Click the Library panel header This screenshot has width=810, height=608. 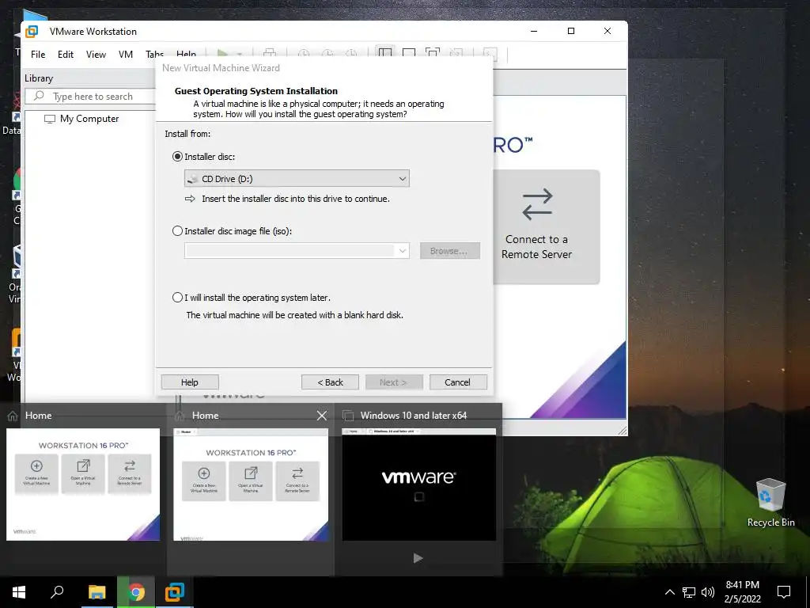(x=39, y=78)
